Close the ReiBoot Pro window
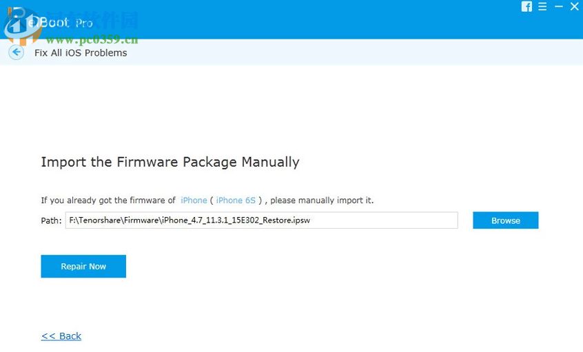583x352 pixels. coord(575,6)
